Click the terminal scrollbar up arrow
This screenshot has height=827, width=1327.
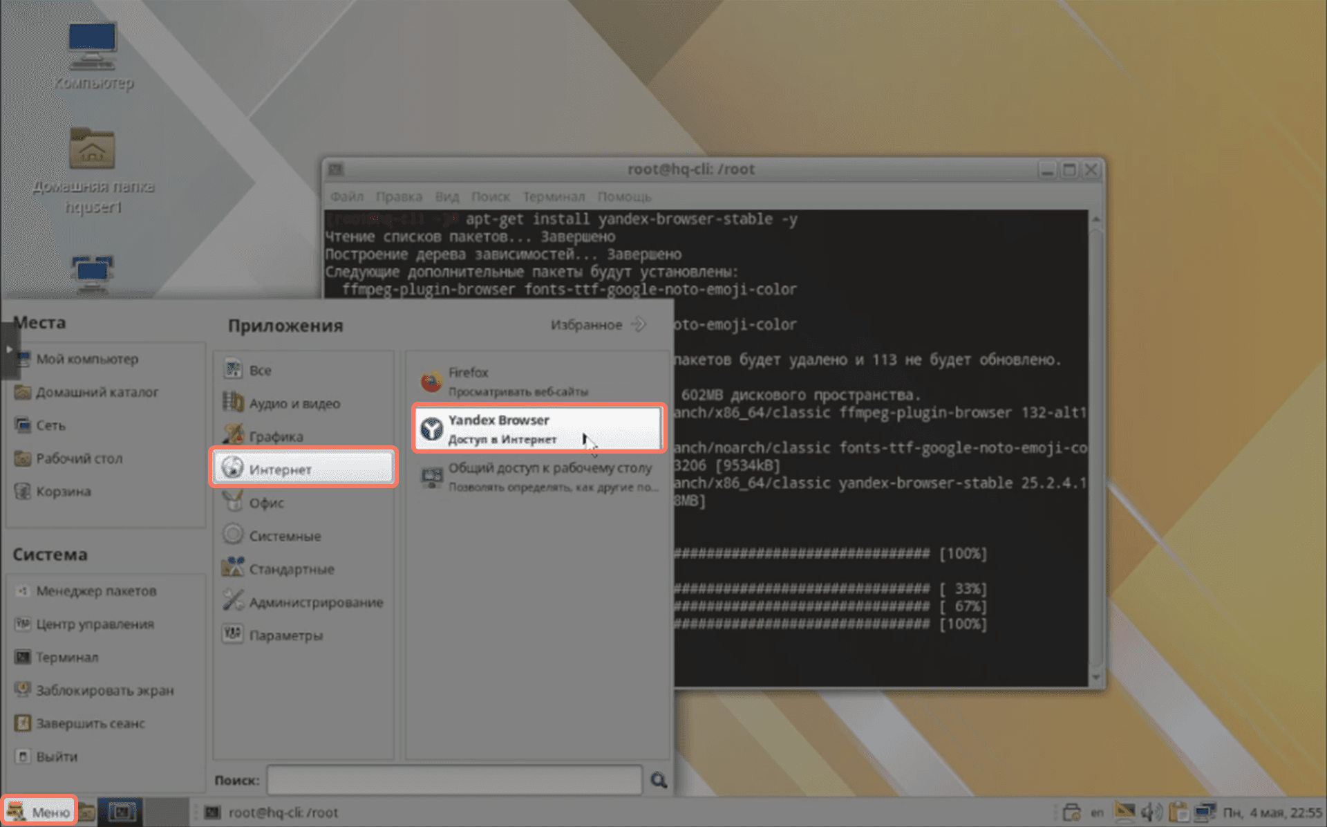(1095, 219)
